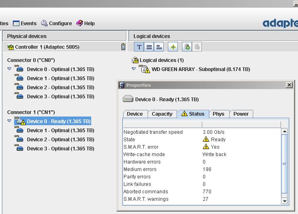The width and height of the screenshot is (298, 214).
Task: Select Device 3 - Optimal under Connector 1
Action: [60, 149]
